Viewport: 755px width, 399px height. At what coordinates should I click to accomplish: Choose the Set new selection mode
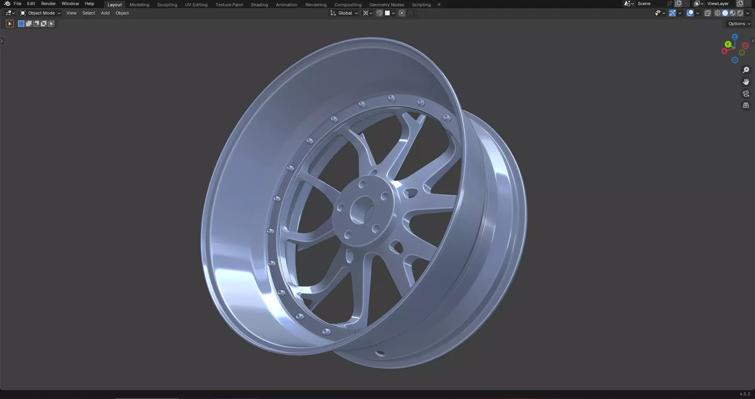tap(21, 24)
